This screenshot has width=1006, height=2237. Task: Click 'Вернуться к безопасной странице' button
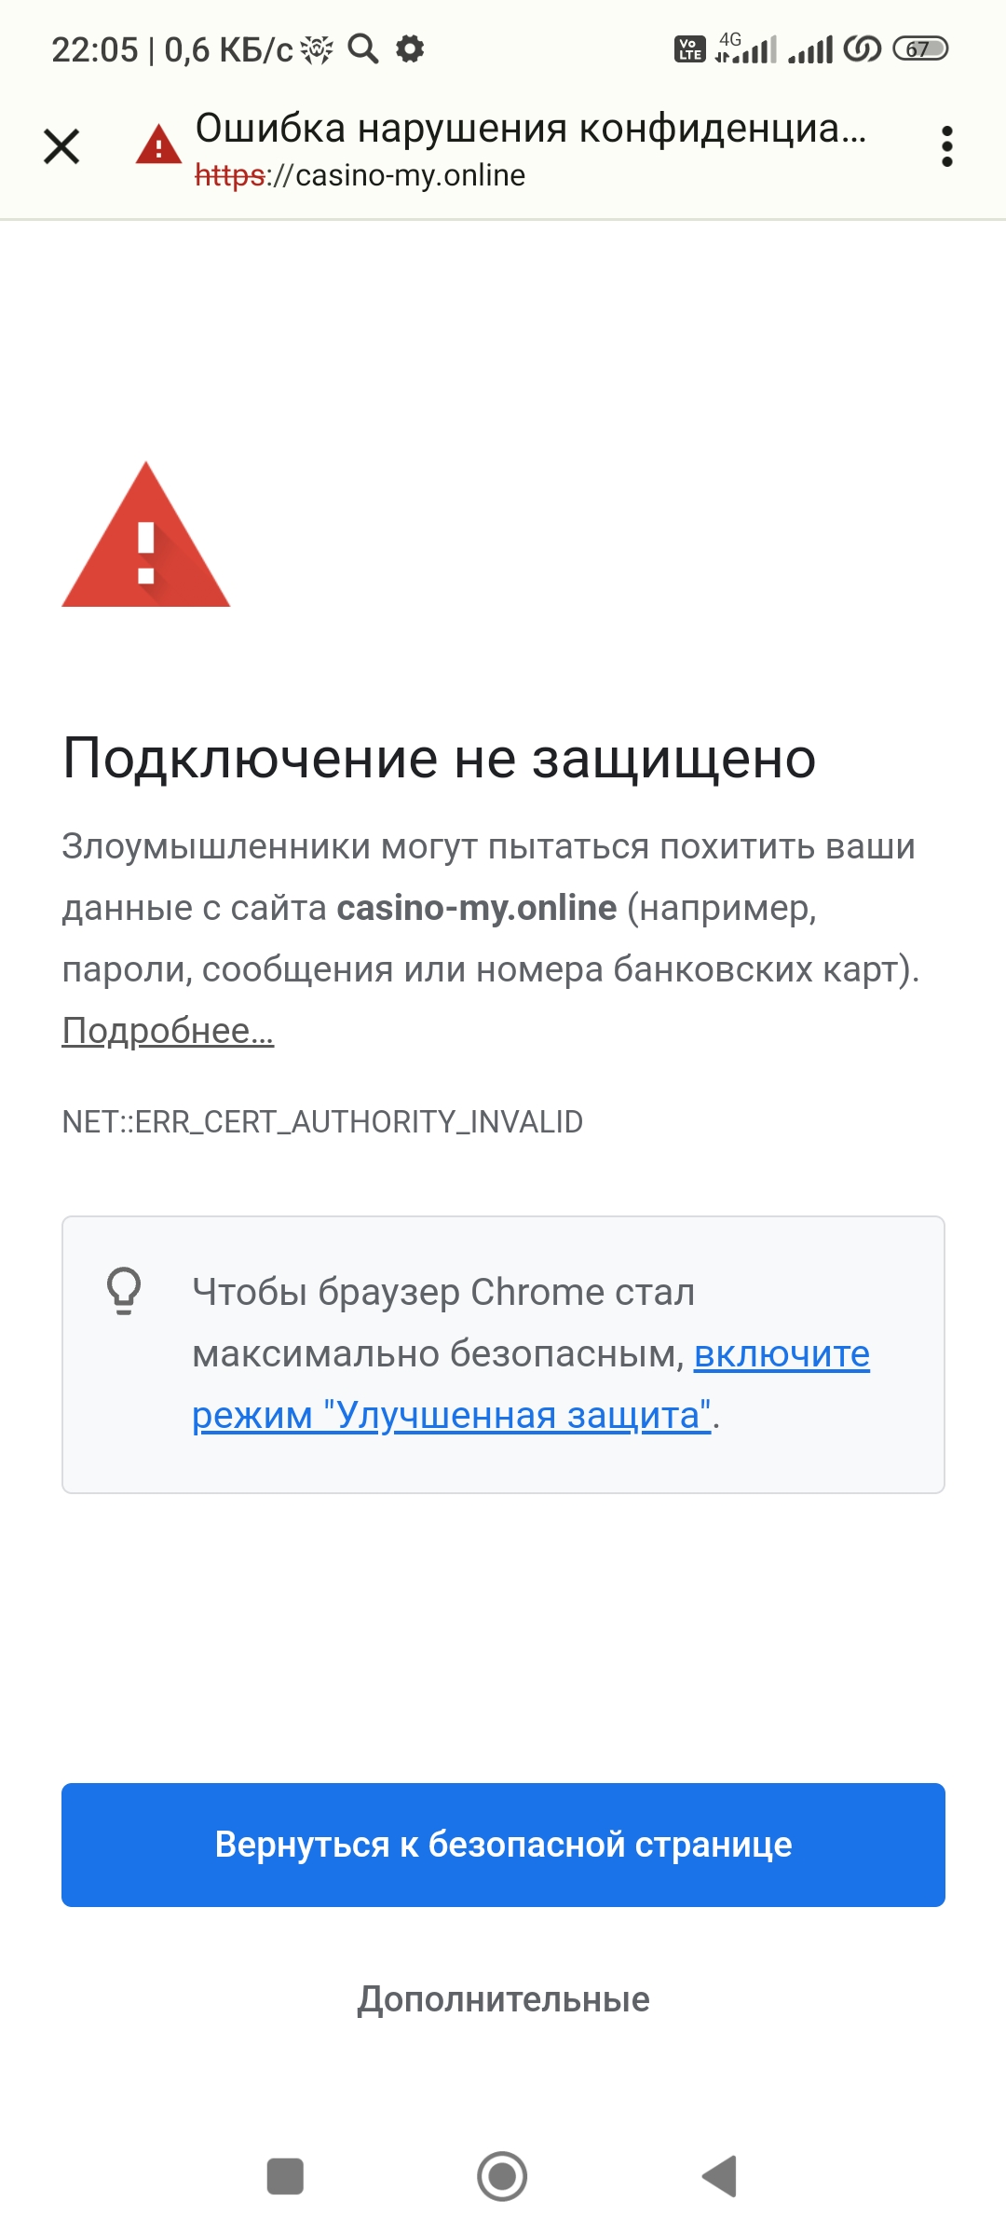(x=503, y=1845)
